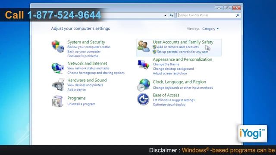The height and width of the screenshot is (155, 276).
Task: Click Change keyboards or other input methods
Action: pos(183,88)
